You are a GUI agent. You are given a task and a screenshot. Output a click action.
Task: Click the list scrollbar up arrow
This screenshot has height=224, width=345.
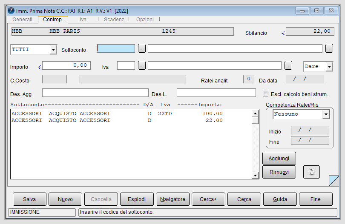[x=255, y=113]
